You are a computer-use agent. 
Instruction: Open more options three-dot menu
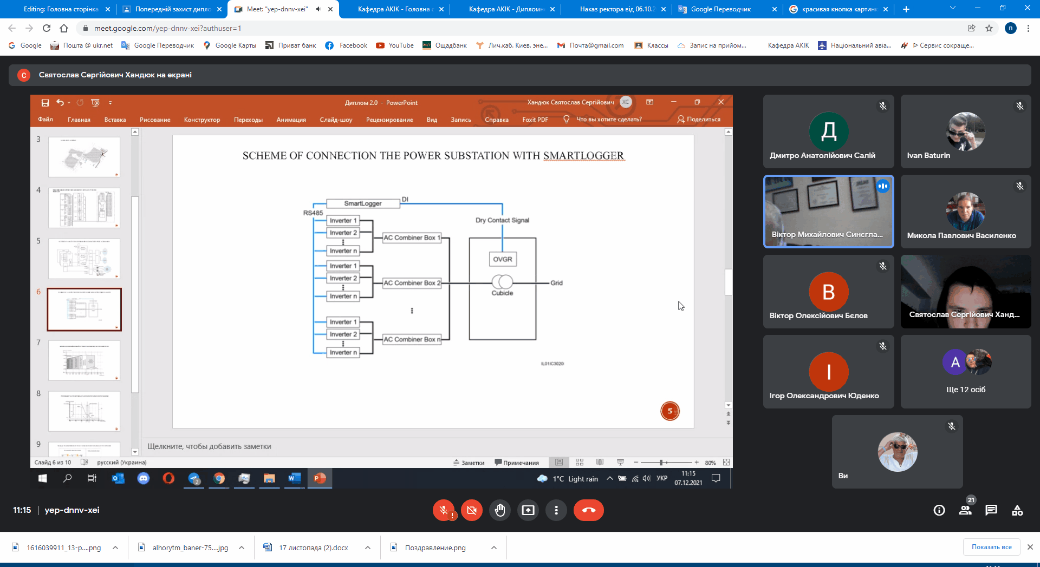(x=556, y=510)
